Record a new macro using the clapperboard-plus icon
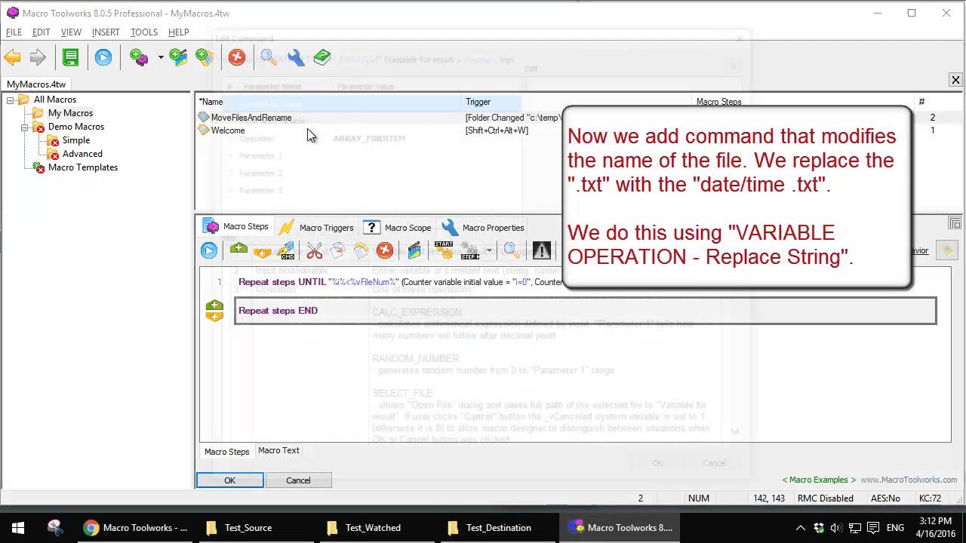 tap(178, 57)
